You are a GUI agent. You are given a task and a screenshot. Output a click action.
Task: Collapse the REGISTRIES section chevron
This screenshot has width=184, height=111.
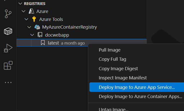[x=20, y=4]
